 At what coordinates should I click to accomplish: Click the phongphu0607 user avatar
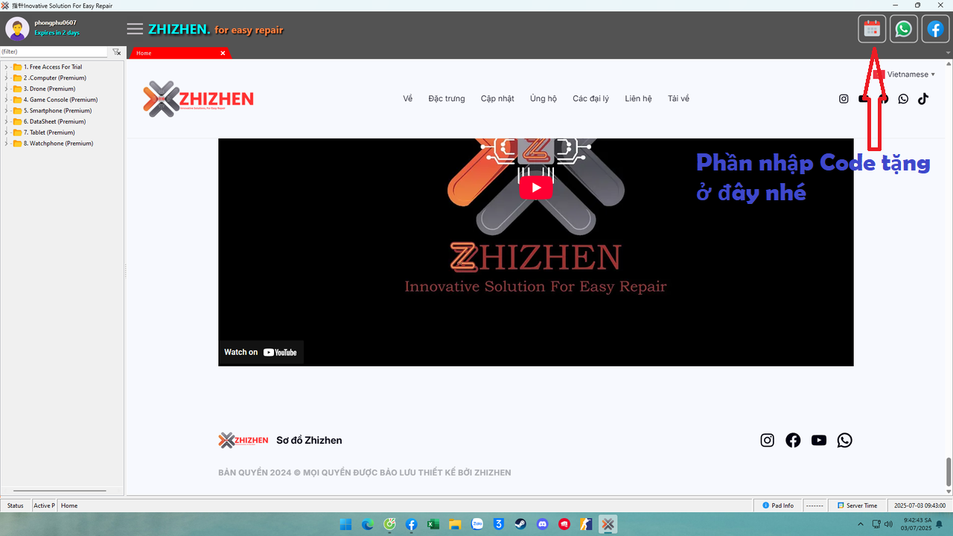(x=17, y=29)
